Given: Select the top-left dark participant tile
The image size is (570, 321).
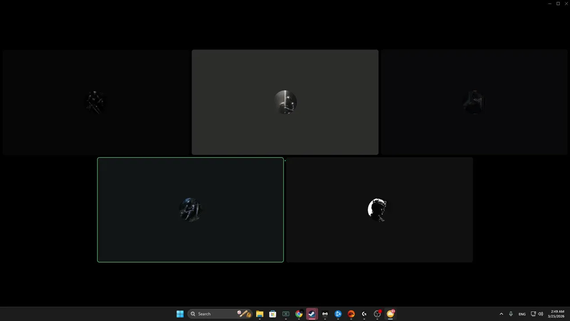Looking at the screenshot, I should click(x=96, y=102).
